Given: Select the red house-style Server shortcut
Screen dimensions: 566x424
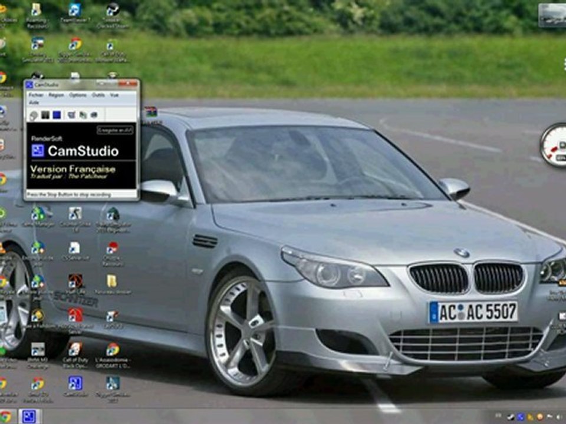Looking at the screenshot, I should (76, 320).
